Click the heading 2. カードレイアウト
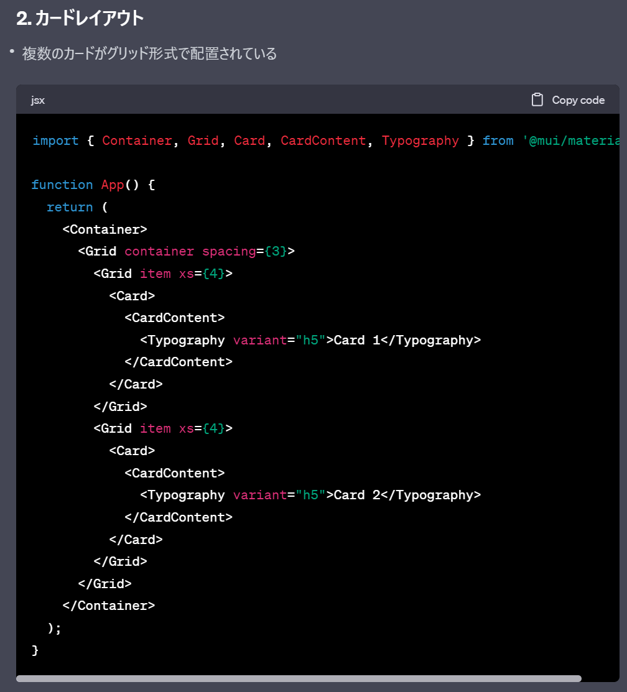The width and height of the screenshot is (627, 692). (80, 19)
